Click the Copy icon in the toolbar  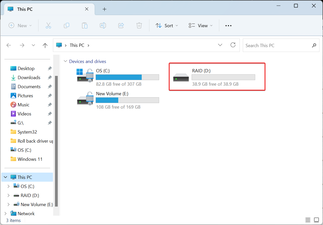click(x=67, y=25)
